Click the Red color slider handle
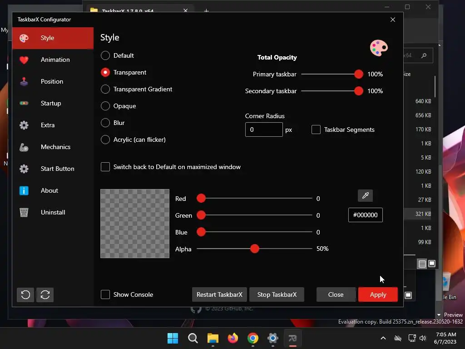Image resolution: width=465 pixels, height=349 pixels. click(x=201, y=198)
